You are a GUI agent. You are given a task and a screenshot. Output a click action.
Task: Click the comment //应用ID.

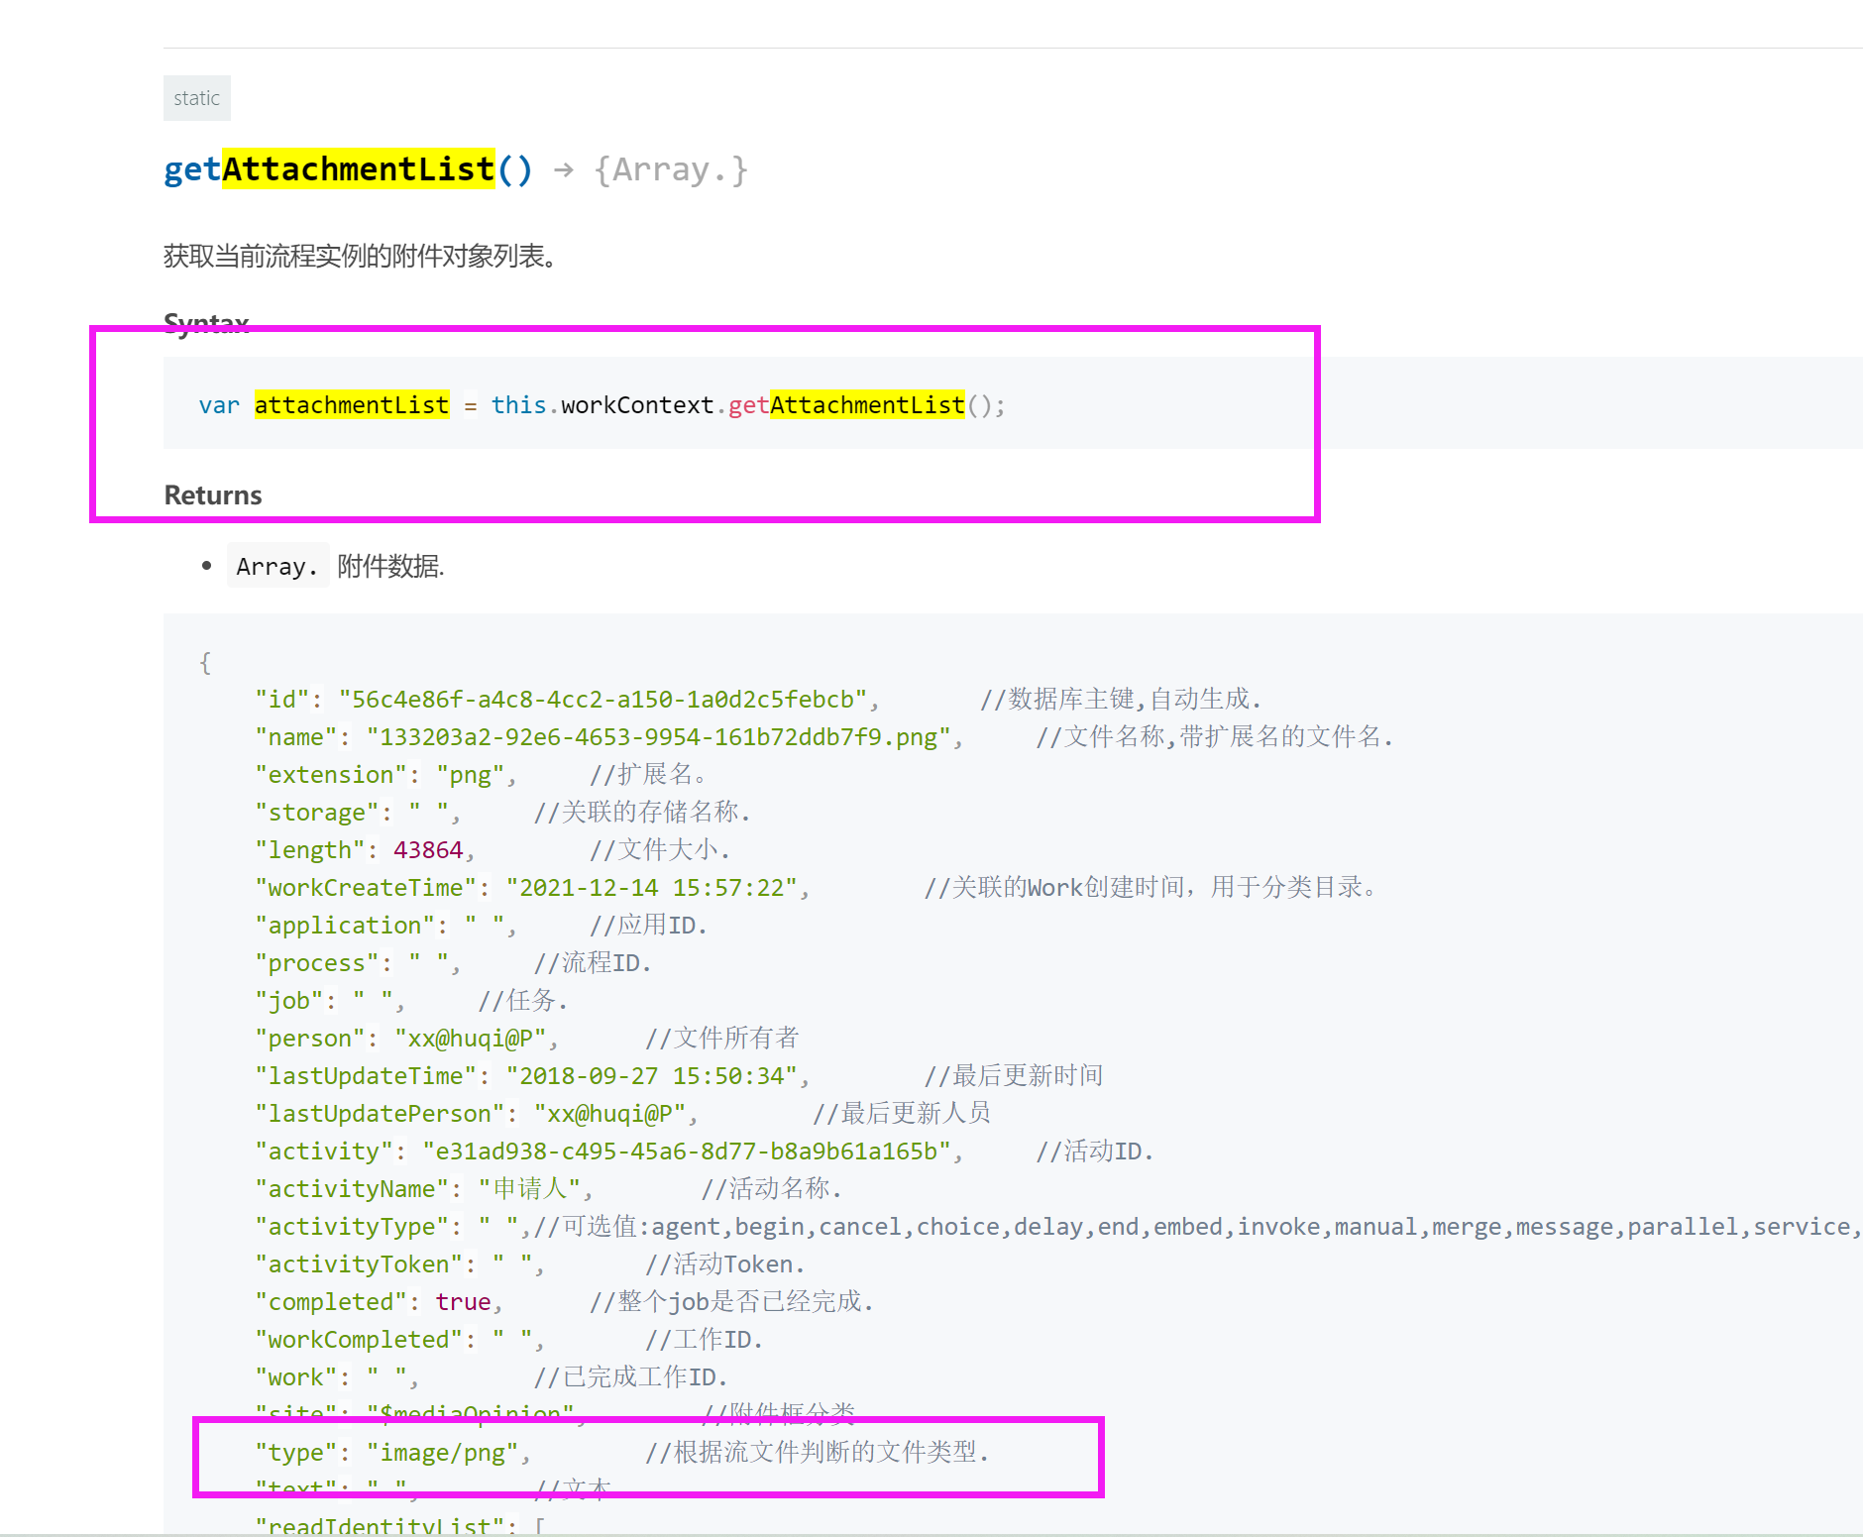(648, 926)
